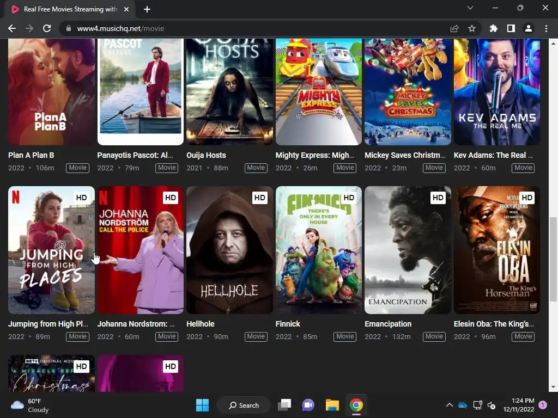Open the Plan A Plan B poster
This screenshot has width=558, height=418.
51,91
